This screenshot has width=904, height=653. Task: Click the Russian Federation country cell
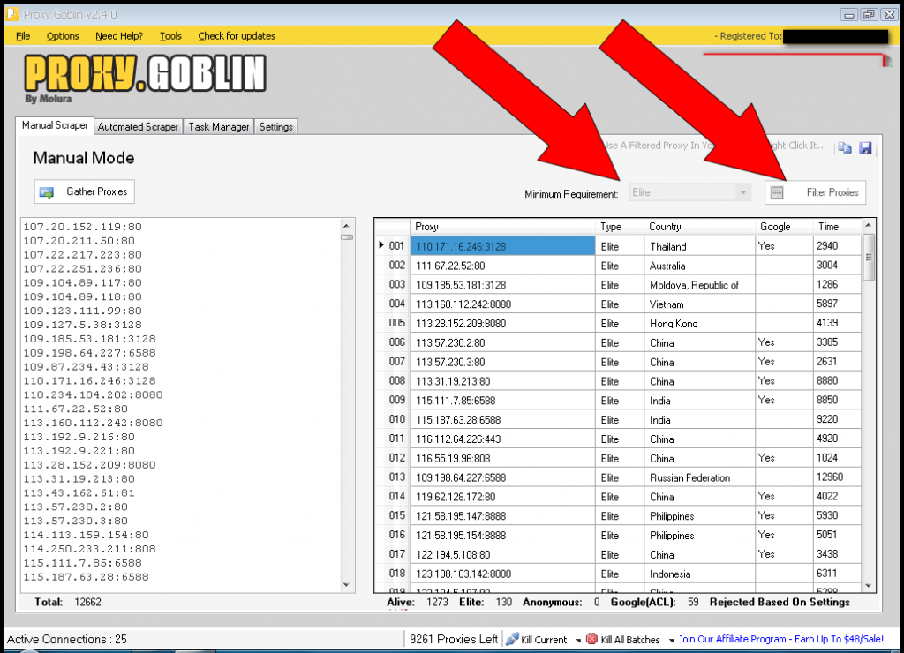(699, 477)
